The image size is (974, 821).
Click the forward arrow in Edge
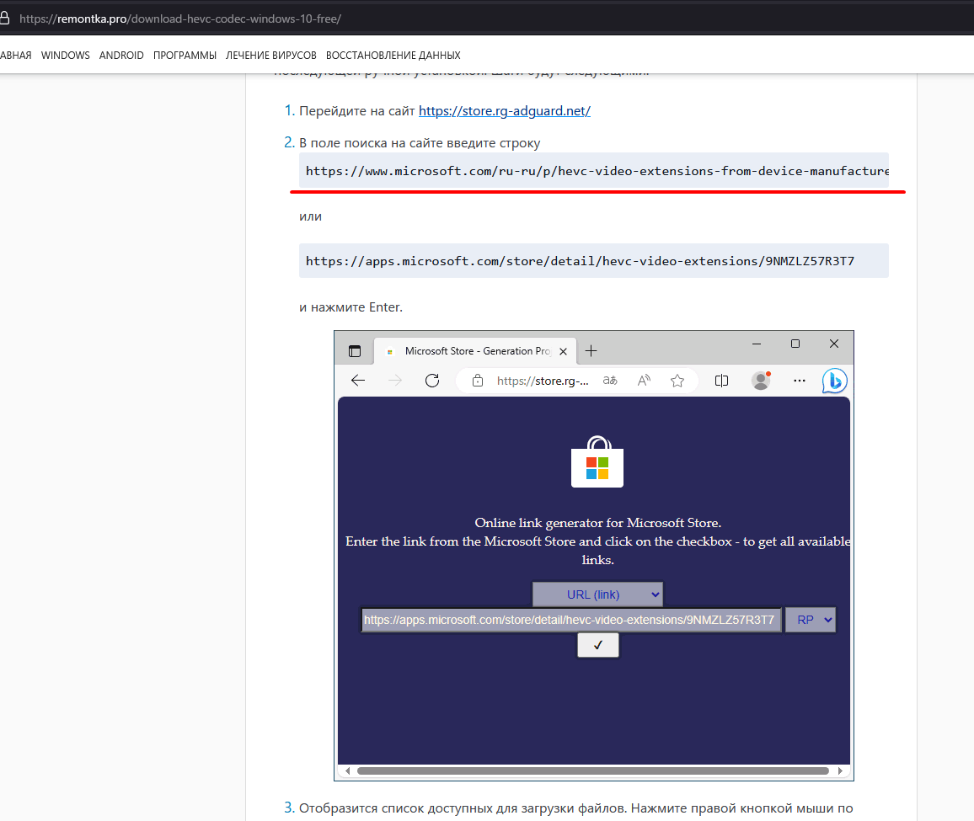point(395,381)
